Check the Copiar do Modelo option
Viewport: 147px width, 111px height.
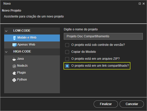pos(67,52)
